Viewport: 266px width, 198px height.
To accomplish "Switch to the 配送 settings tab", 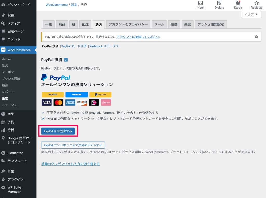I will (x=85, y=24).
